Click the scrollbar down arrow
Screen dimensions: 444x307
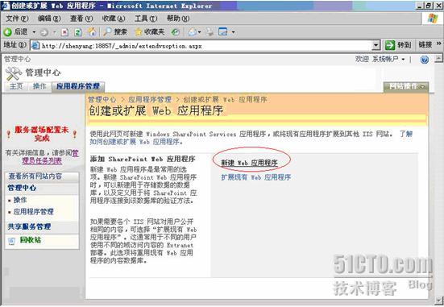(x=438, y=300)
